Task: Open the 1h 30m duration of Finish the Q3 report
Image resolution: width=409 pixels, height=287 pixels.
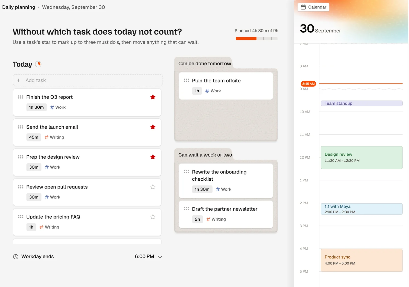Action: [36, 107]
